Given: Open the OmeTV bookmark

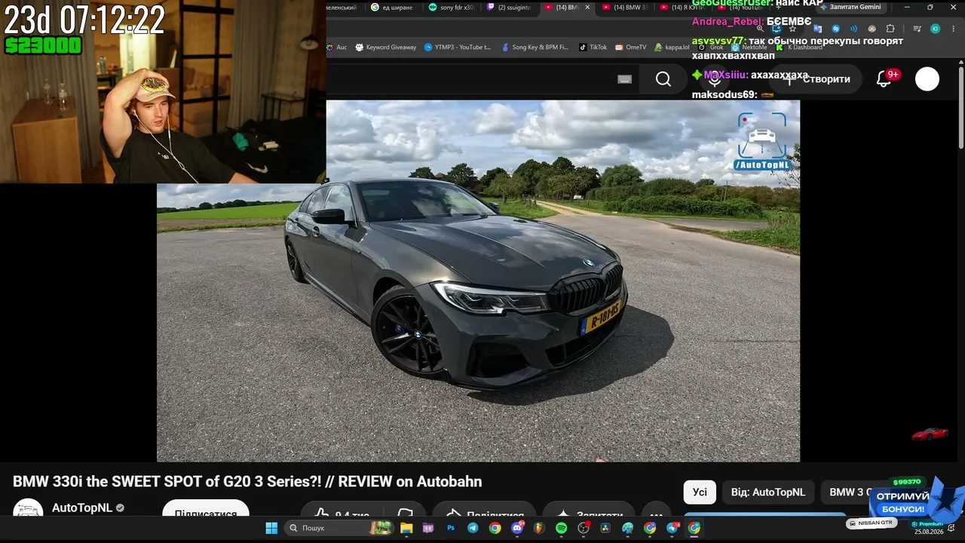Looking at the screenshot, I should click(631, 47).
